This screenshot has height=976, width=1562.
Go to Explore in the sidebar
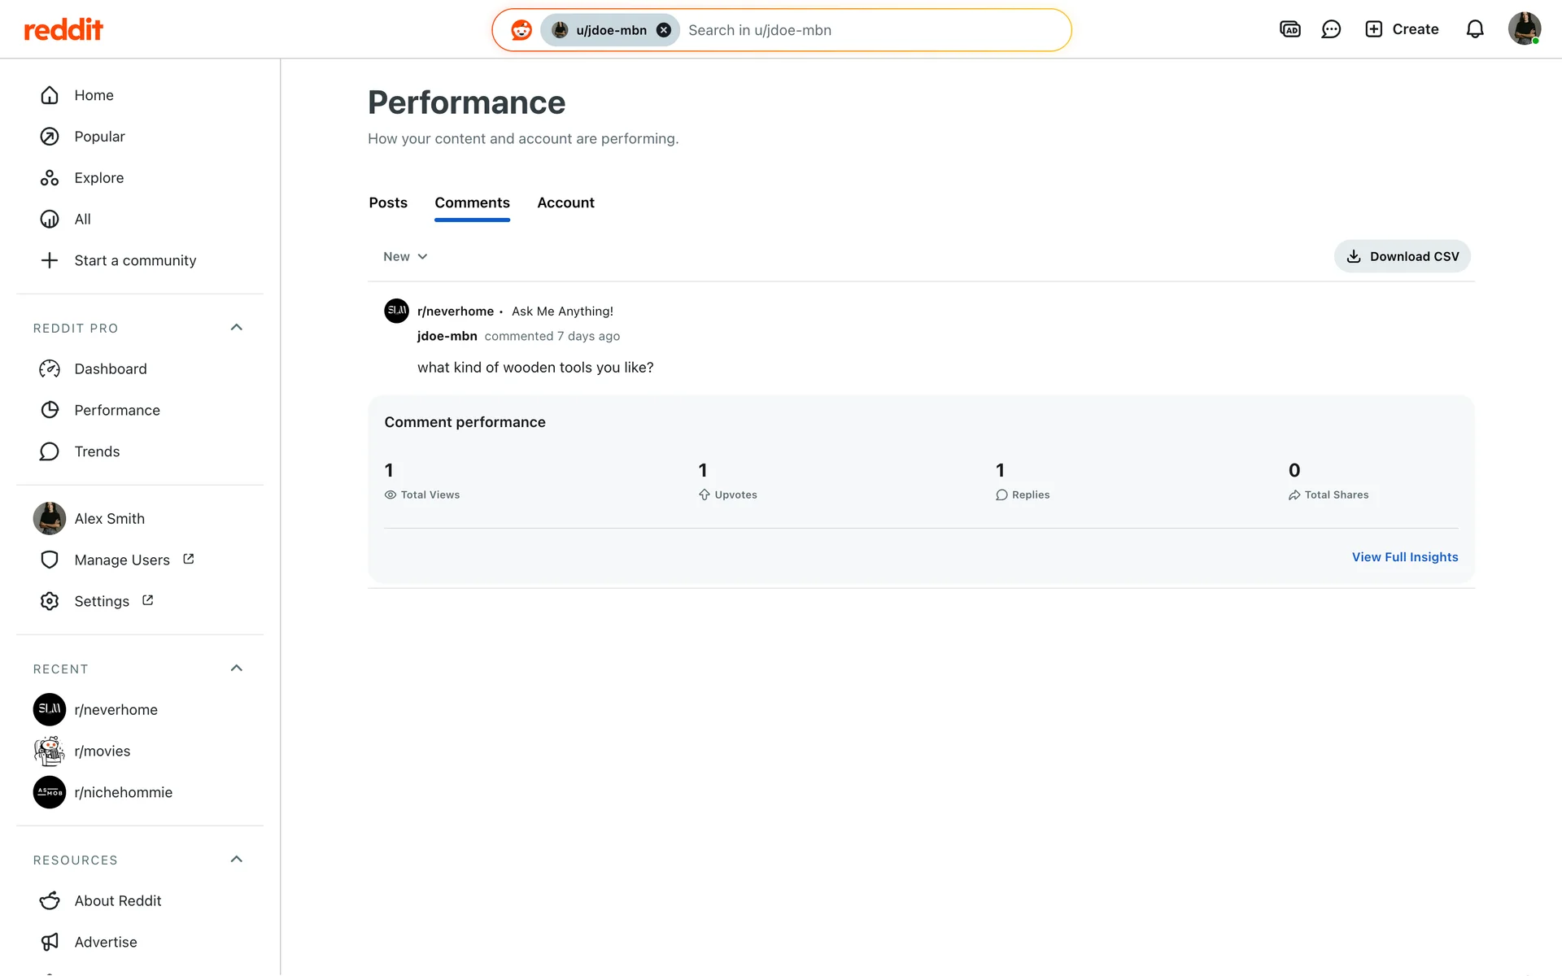(x=98, y=177)
